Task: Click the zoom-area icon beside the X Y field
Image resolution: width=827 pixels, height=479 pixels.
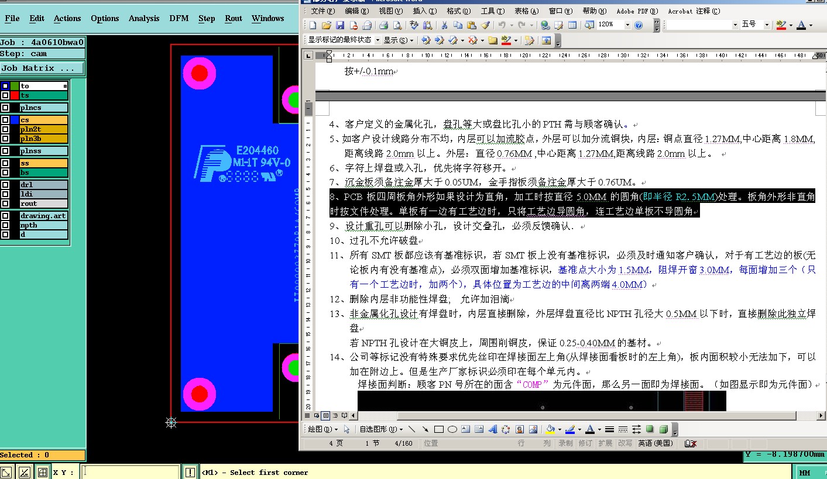Action: tap(6, 472)
